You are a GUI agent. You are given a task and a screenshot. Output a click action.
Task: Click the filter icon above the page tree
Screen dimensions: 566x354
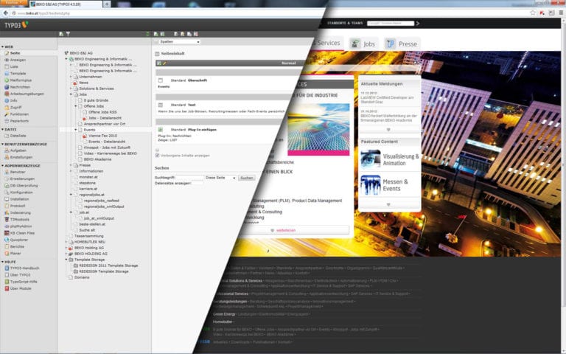point(68,34)
